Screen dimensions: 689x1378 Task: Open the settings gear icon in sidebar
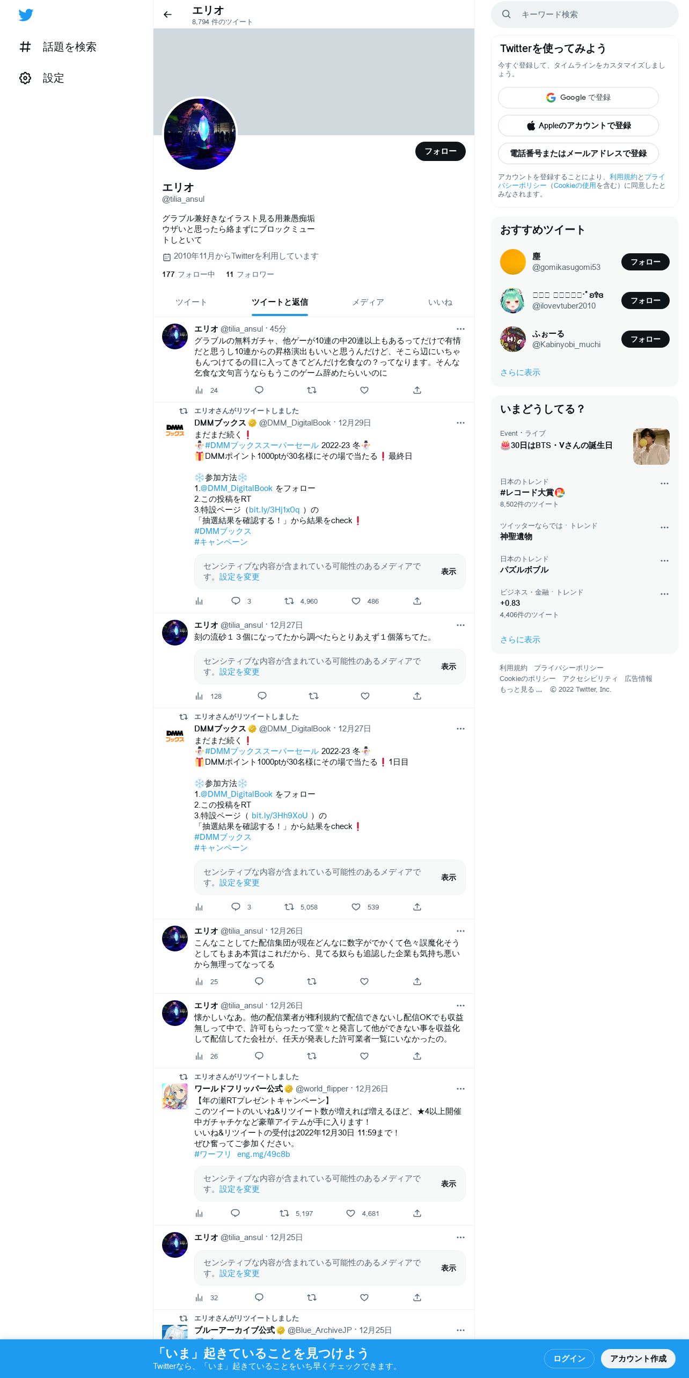point(25,78)
